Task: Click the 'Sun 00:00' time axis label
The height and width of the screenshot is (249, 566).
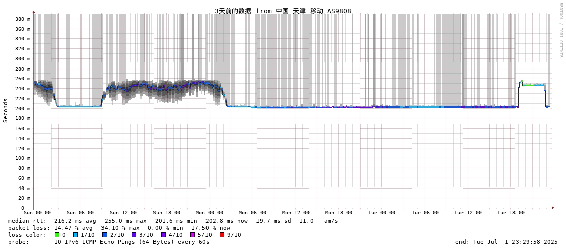Action: tap(37, 213)
